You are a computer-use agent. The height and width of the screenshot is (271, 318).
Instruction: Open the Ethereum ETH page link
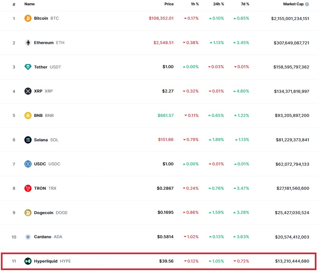click(x=49, y=43)
